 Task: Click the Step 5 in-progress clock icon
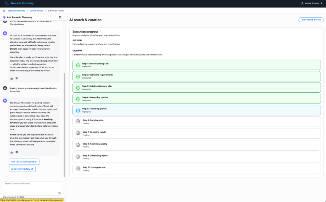point(78,110)
